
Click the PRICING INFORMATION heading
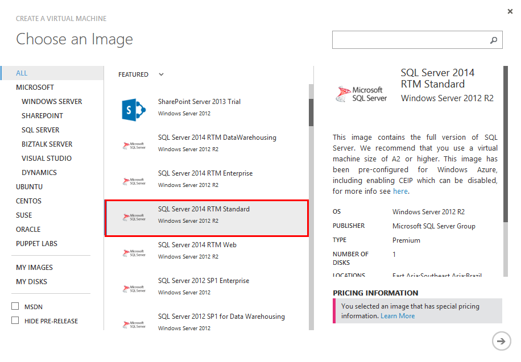[x=375, y=293]
